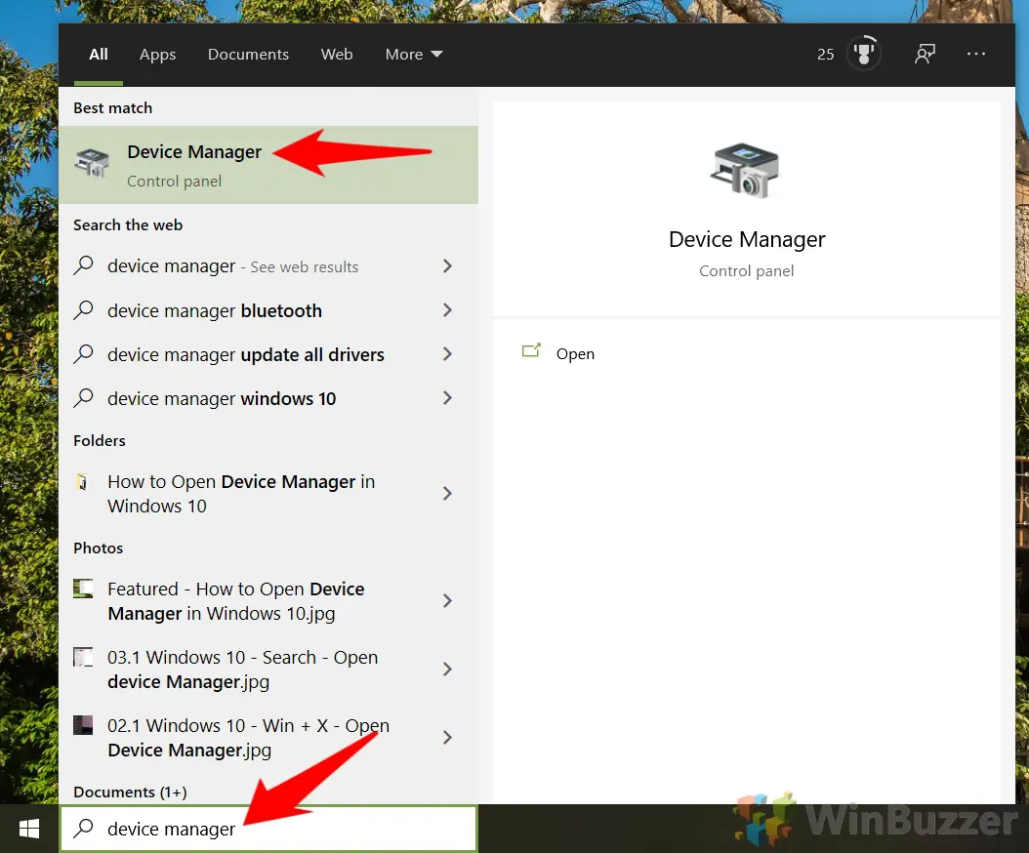Select 'device manager update all drivers' suggestion
This screenshot has width=1029, height=853.
coord(268,354)
